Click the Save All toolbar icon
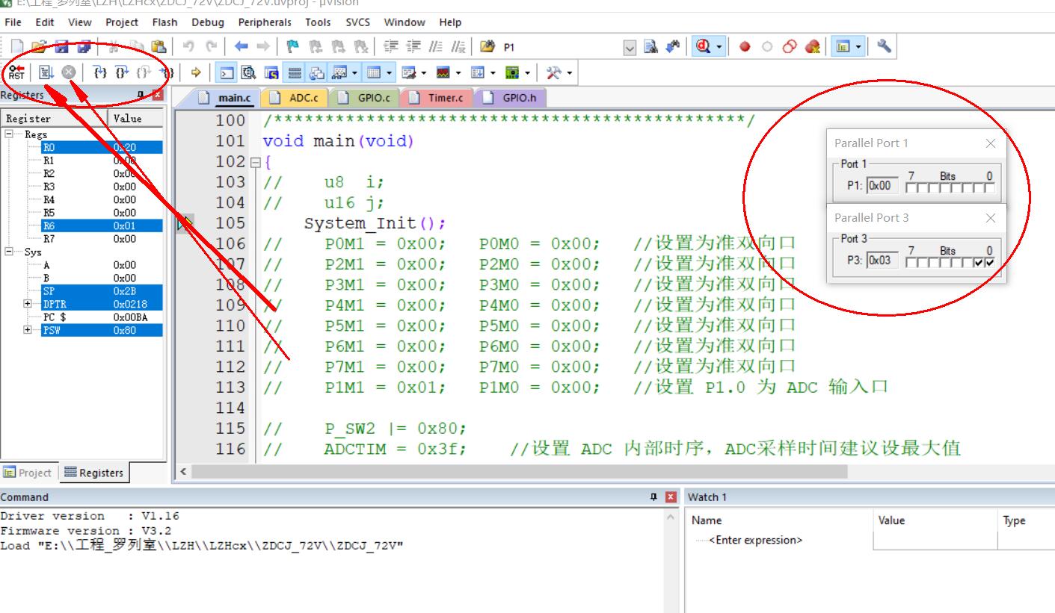Image resolution: width=1055 pixels, height=613 pixels. 84,47
